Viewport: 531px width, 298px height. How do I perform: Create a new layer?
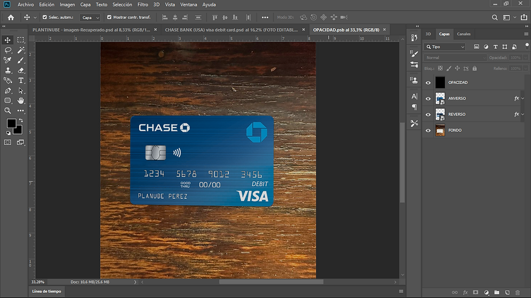tap(507, 292)
